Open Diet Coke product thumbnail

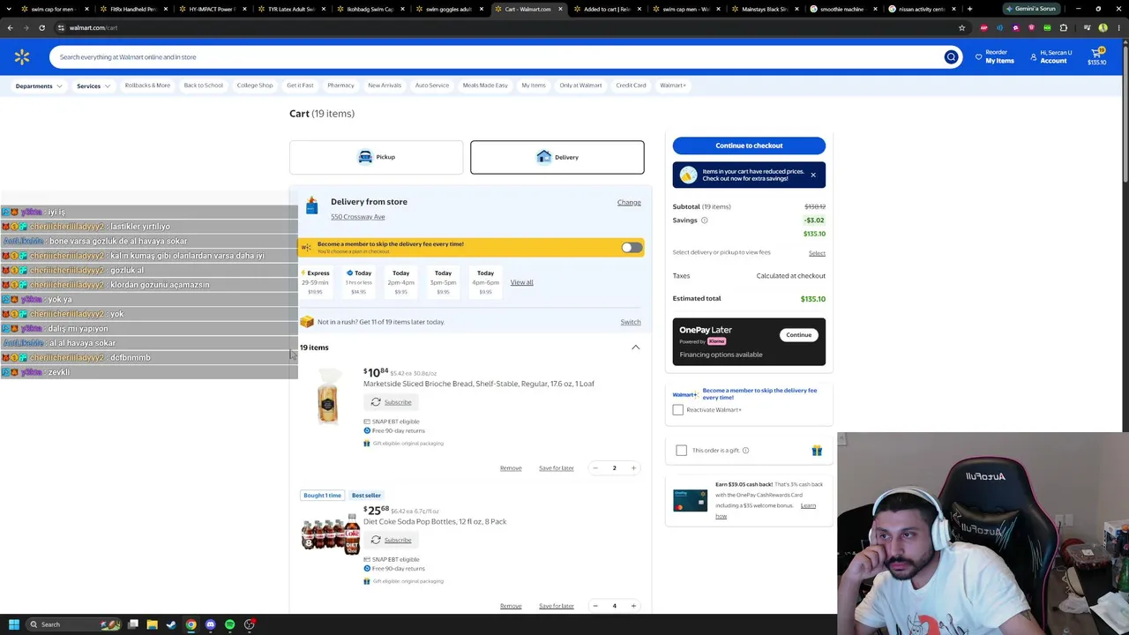coord(331,534)
